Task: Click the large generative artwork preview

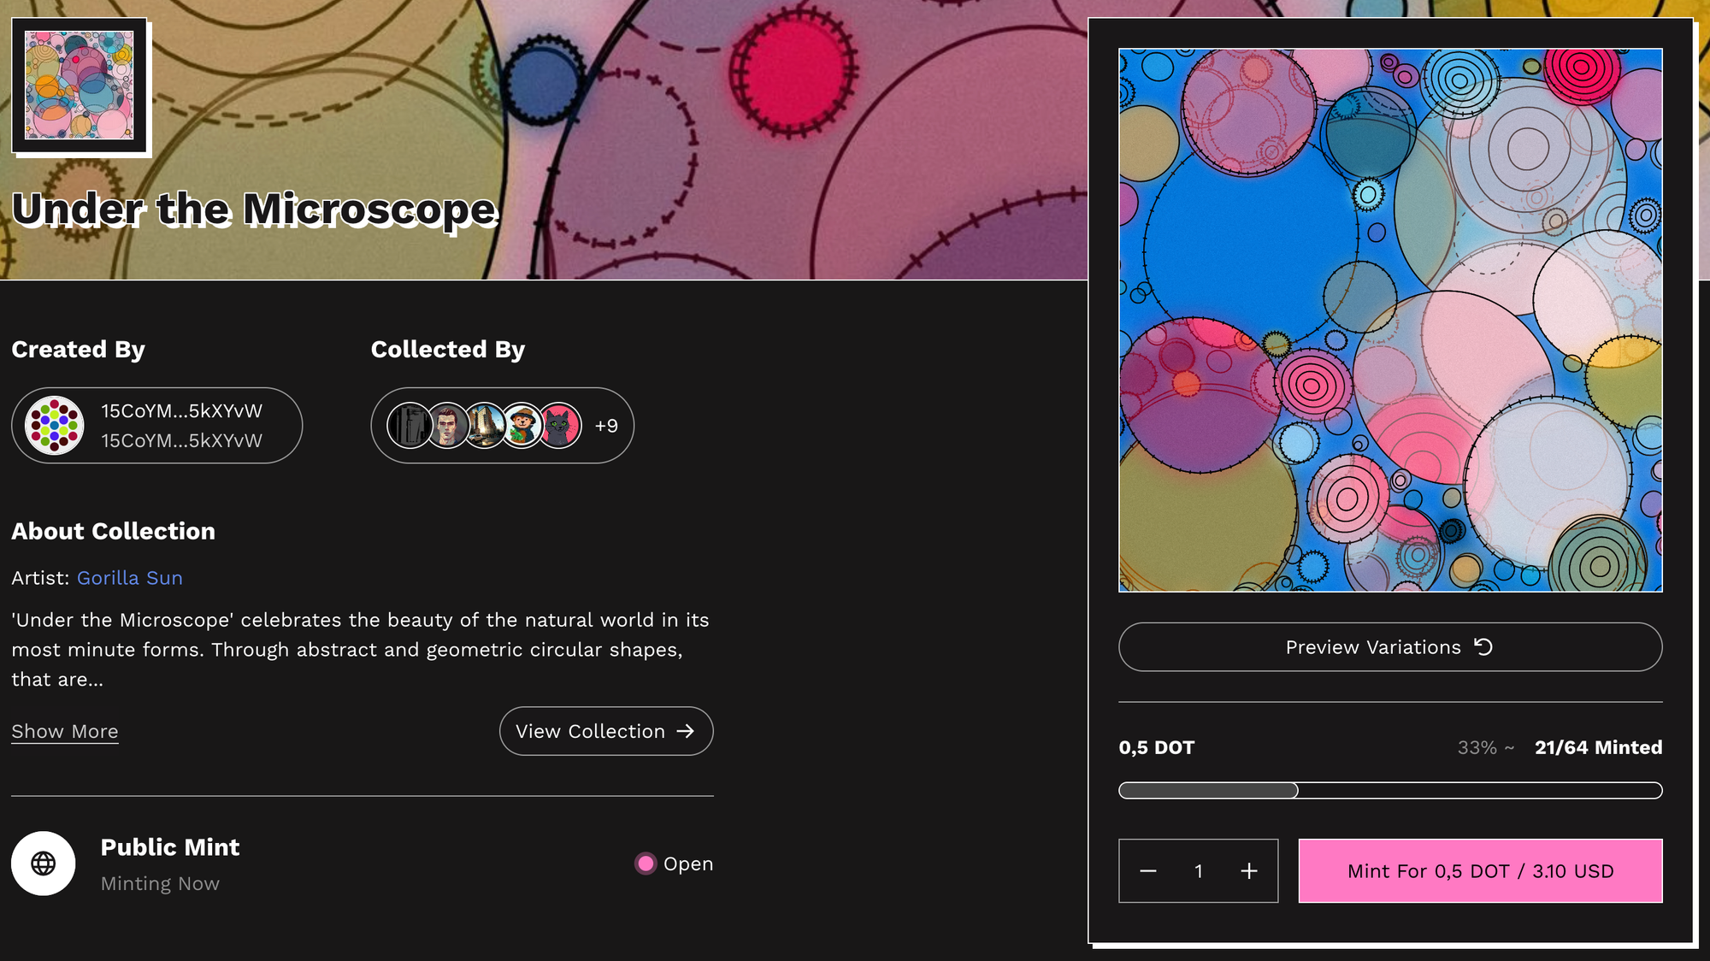Action: point(1390,320)
